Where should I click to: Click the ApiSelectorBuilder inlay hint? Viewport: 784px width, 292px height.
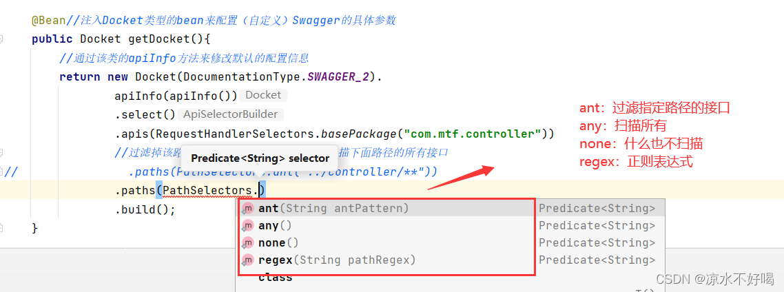click(230, 114)
